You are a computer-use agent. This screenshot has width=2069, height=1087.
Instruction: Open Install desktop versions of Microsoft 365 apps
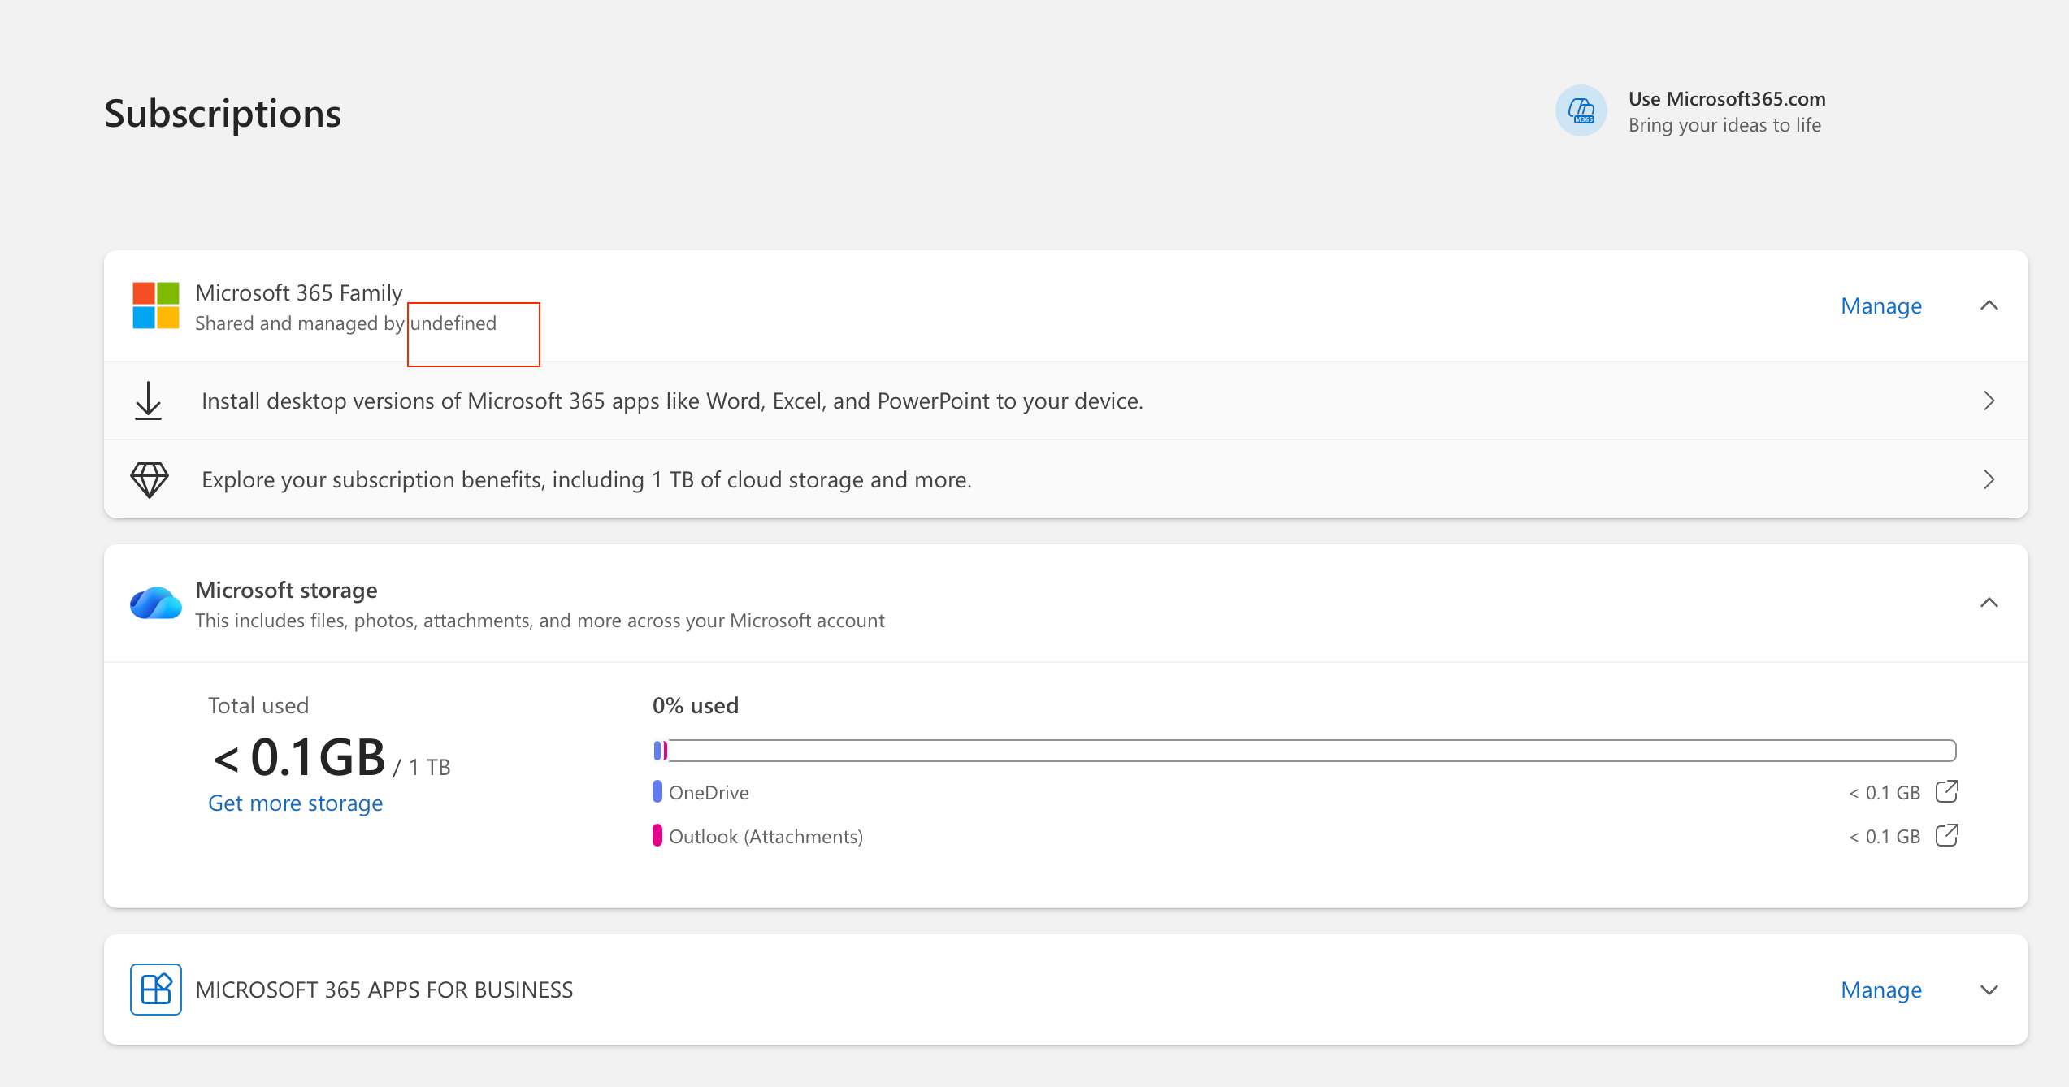point(1065,401)
